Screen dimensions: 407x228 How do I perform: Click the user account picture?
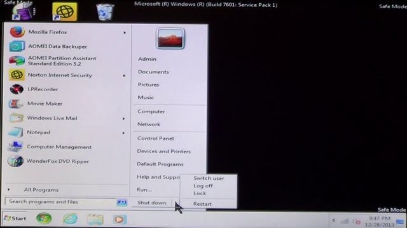point(170,39)
